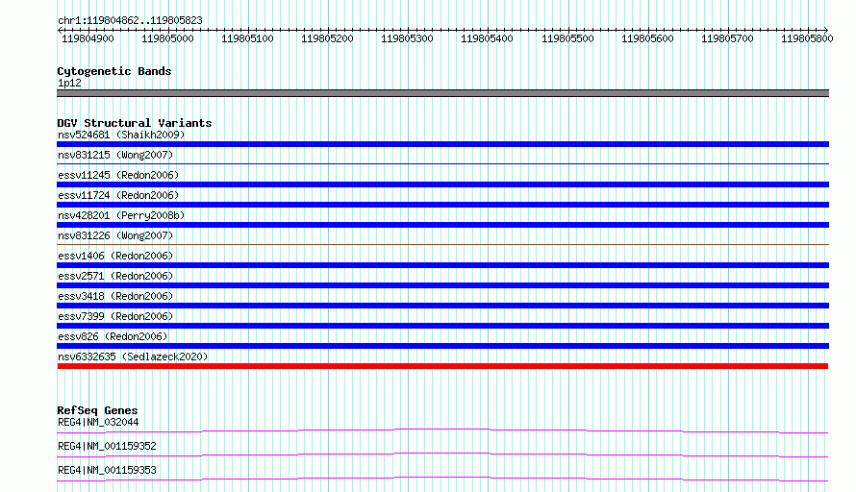Click the 119805400 ruler coordinate

[x=487, y=38]
